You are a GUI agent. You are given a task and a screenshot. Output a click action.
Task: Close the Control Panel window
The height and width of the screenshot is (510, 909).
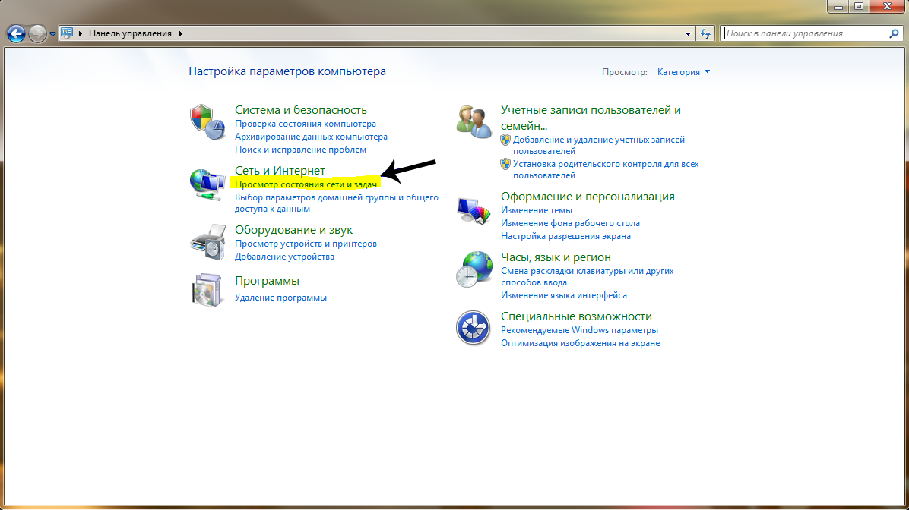point(888,6)
